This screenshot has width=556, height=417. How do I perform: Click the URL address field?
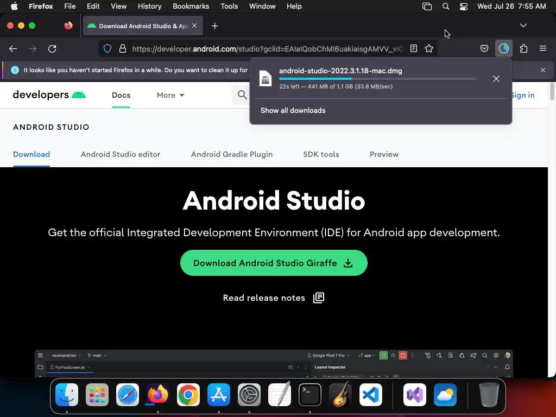[268, 48]
